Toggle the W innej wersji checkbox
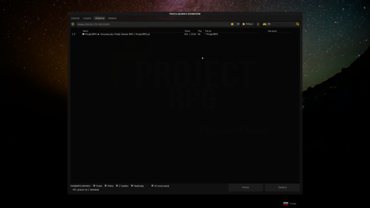 coord(152,186)
